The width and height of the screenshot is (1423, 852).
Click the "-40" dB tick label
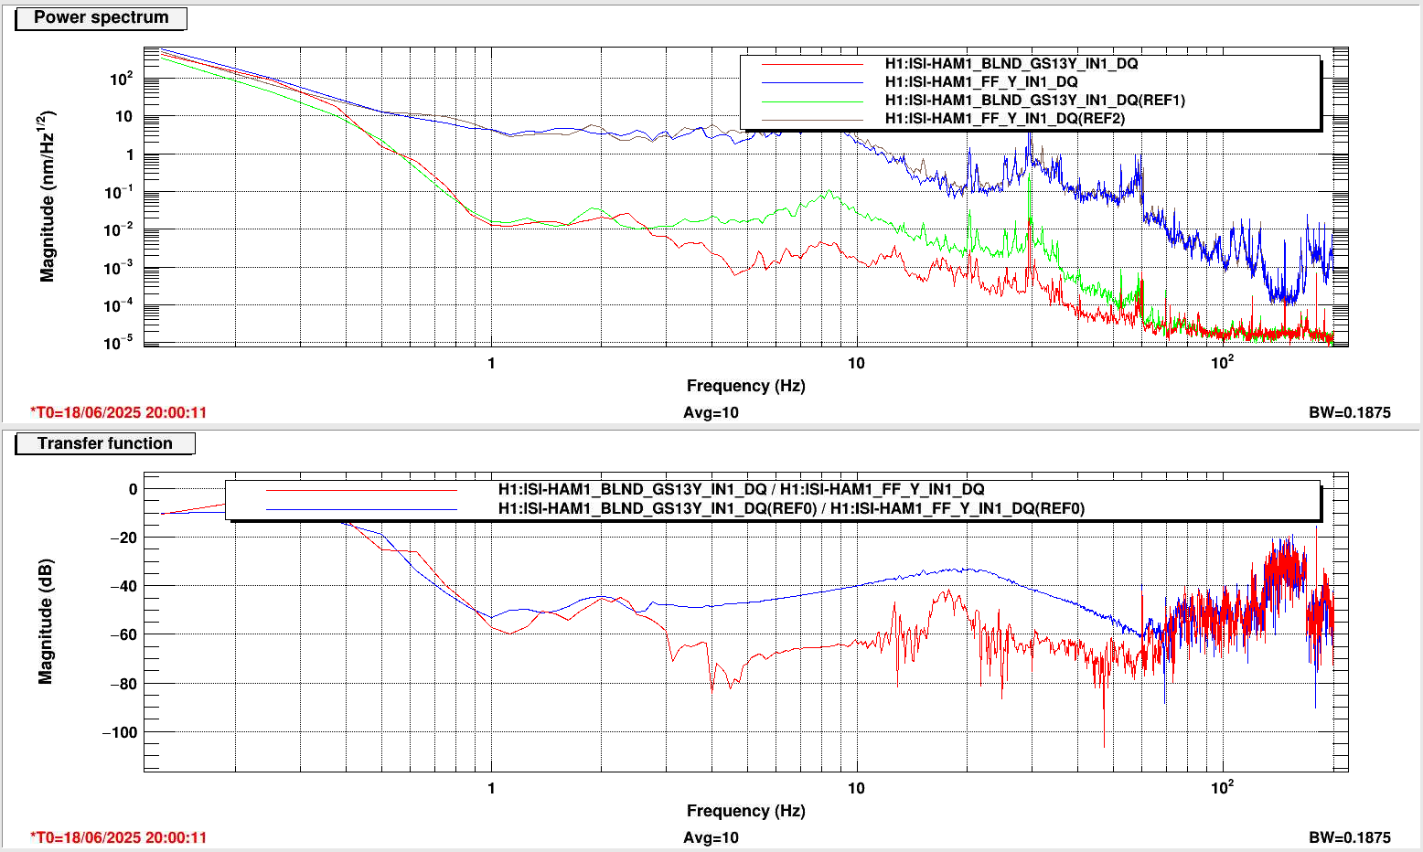[x=123, y=586]
